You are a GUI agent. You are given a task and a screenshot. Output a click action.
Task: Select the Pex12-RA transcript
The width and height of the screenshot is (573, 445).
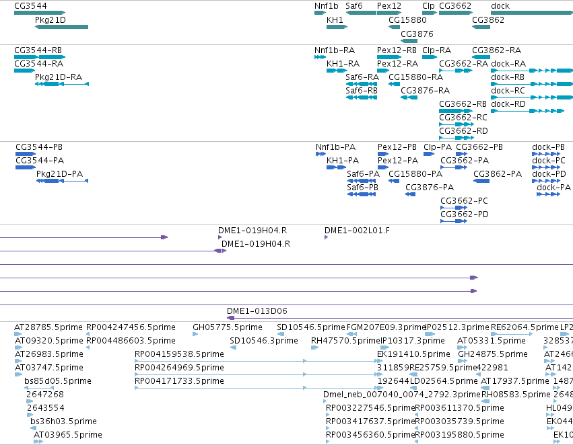click(382, 71)
